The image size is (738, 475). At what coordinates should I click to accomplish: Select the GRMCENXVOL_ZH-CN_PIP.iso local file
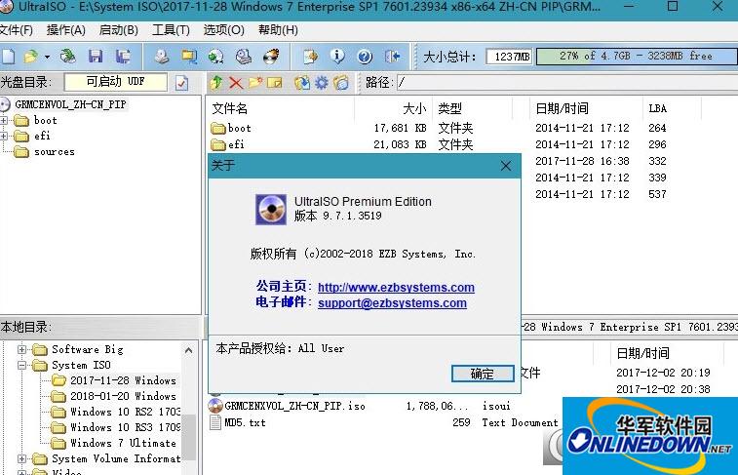point(294,406)
